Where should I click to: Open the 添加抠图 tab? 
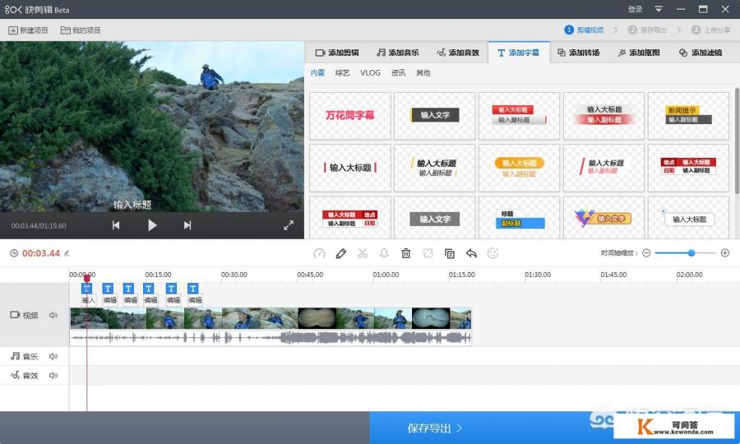pos(639,53)
